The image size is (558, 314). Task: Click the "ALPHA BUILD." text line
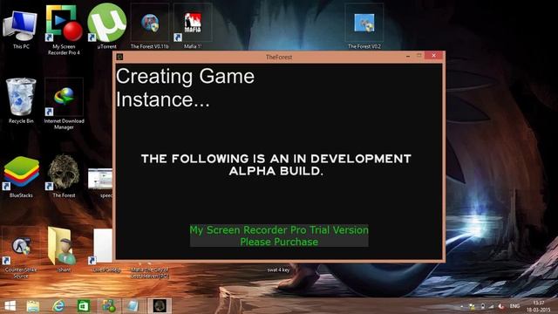(276, 171)
